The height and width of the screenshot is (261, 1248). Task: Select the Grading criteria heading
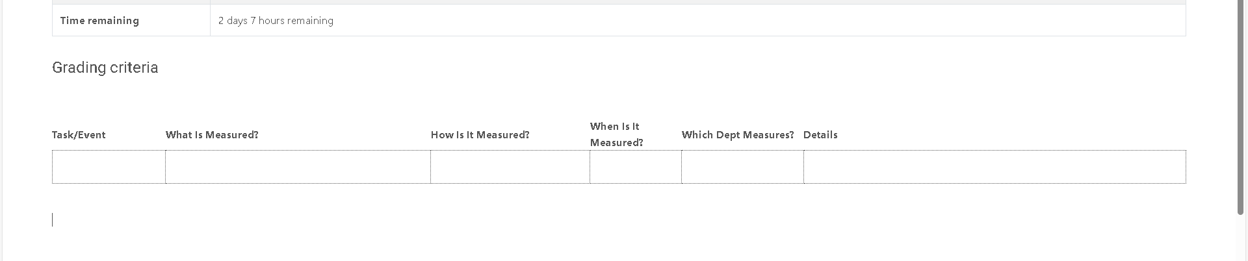pyautogui.click(x=105, y=68)
